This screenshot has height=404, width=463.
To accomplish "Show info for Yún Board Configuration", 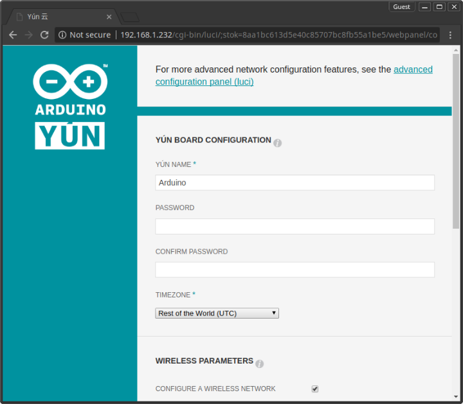I will pos(277,143).
